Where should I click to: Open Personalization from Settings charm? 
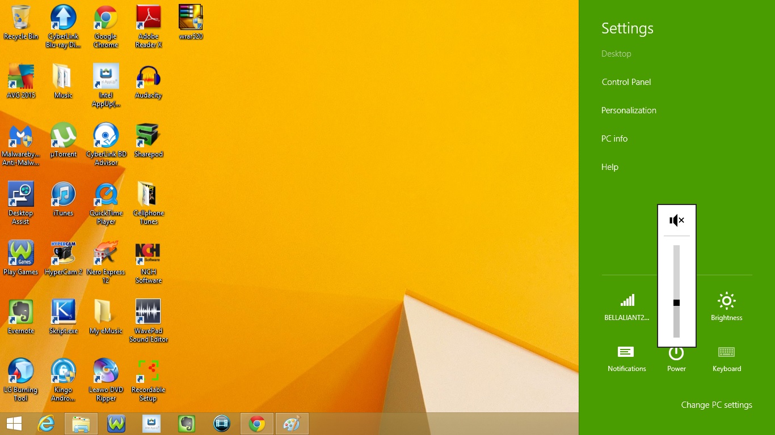tap(629, 110)
